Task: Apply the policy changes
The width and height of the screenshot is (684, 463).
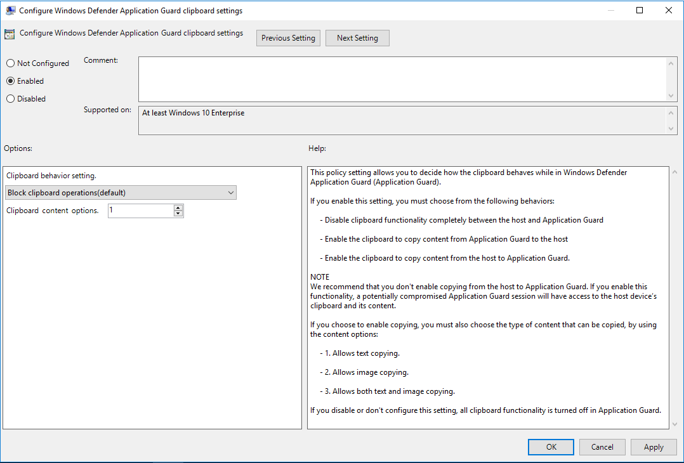Action: pos(654,447)
